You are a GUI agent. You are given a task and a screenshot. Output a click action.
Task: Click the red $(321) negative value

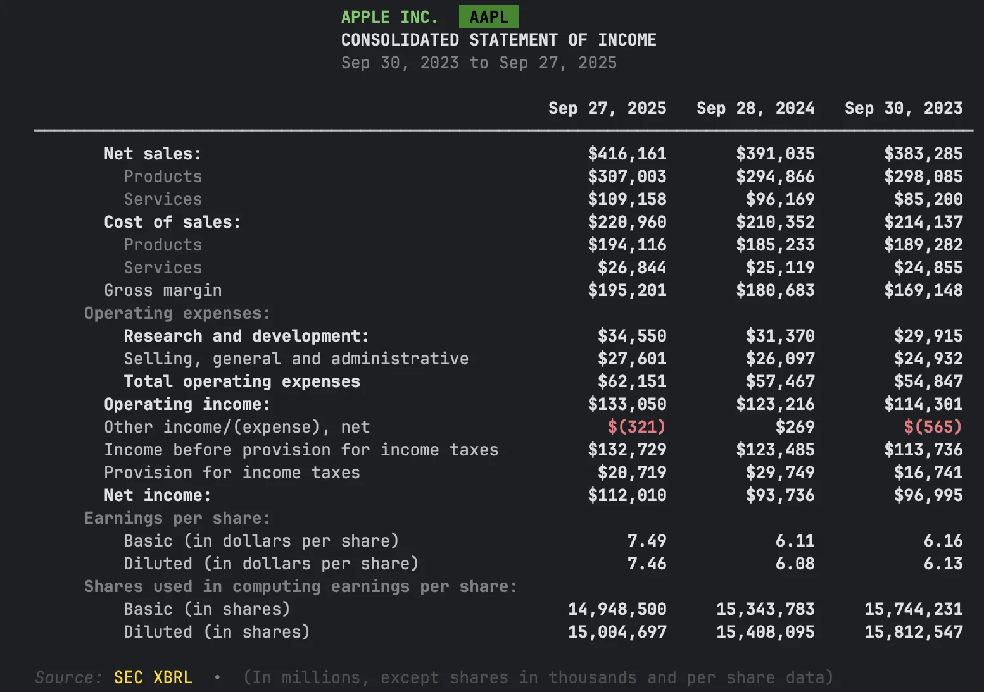click(637, 427)
